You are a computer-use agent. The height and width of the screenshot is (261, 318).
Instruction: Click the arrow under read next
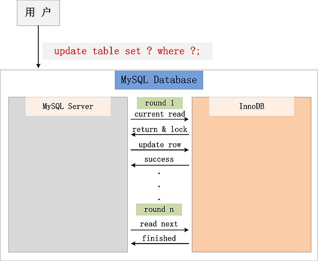pos(159,230)
